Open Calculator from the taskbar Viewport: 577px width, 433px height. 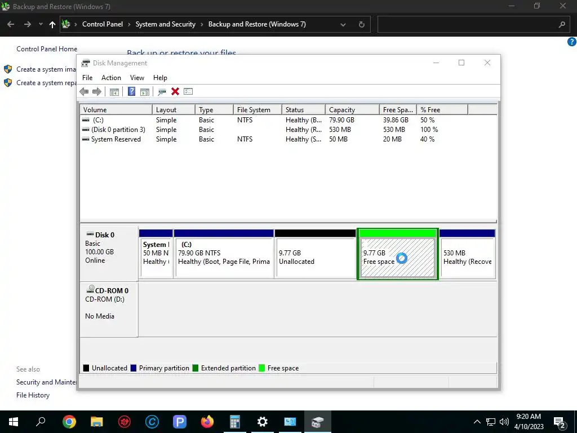(235, 422)
